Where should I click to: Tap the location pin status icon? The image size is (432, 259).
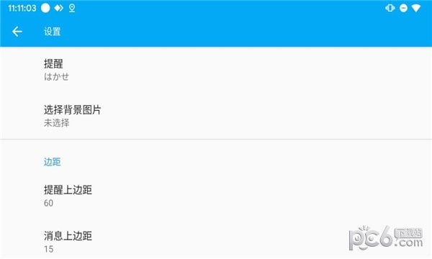point(72,8)
